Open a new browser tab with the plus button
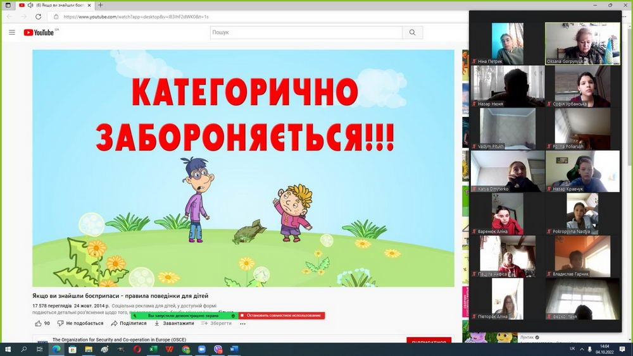 coord(101,5)
